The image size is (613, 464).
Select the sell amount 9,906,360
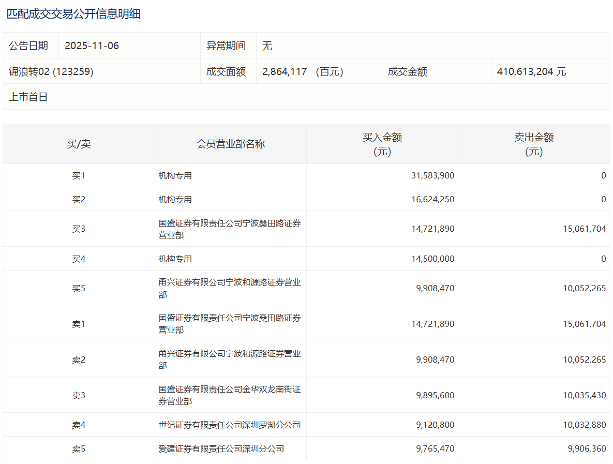[587, 448]
